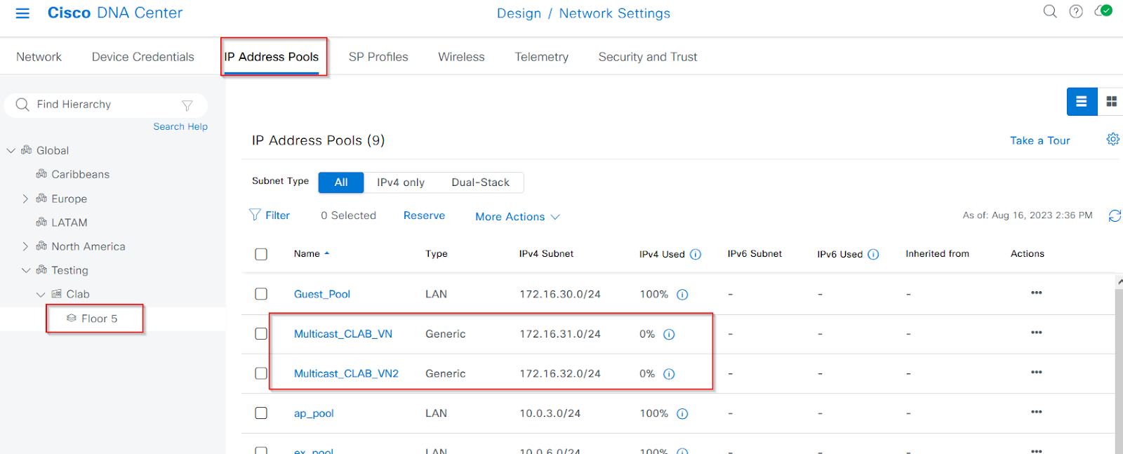1123x454 pixels.
Task: Open the Device Credentials tab
Action: 143,57
